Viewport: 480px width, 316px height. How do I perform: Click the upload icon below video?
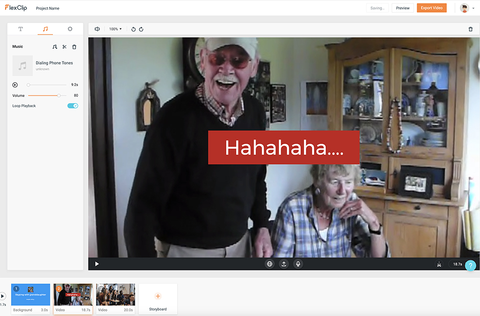284,264
